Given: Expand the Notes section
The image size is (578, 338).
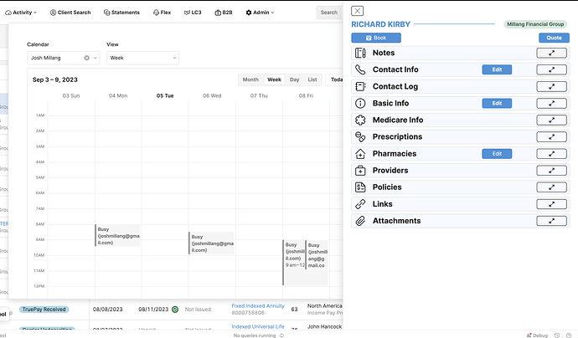Looking at the screenshot, I should tap(551, 53).
